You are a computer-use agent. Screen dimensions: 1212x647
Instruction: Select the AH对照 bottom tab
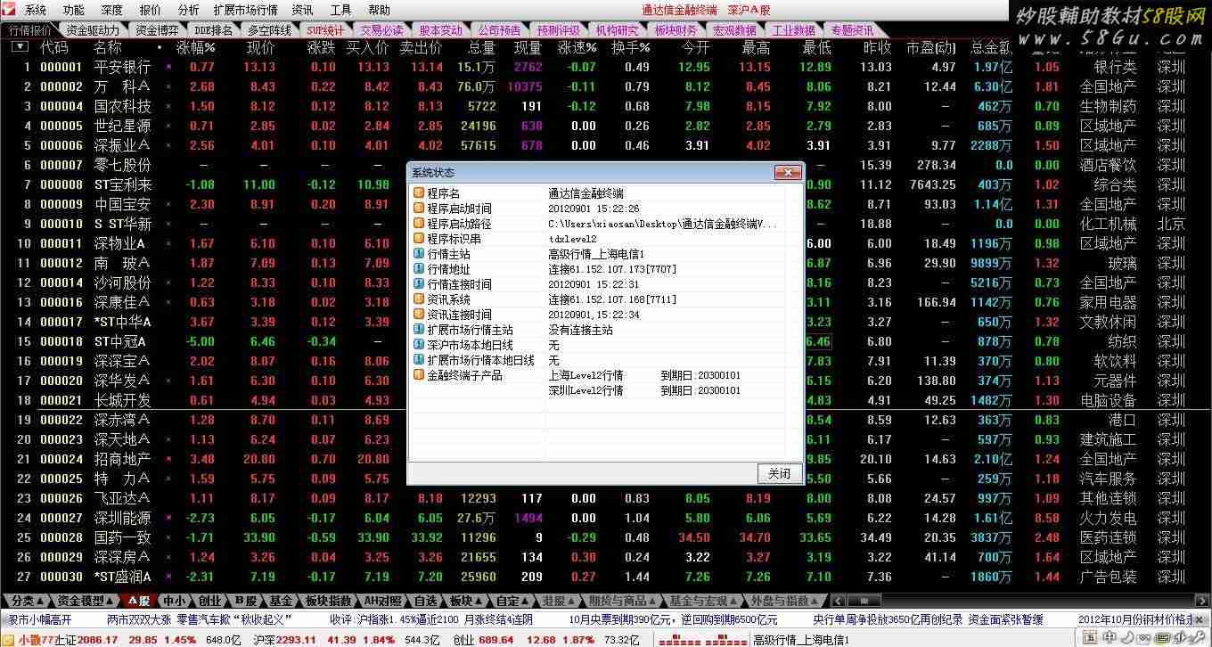click(x=382, y=601)
